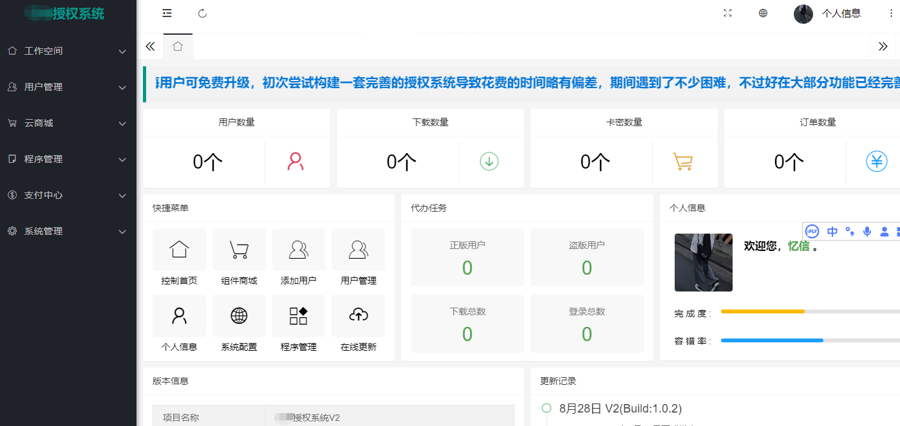Click the 系统管理 gear icon in sidebar

point(12,231)
